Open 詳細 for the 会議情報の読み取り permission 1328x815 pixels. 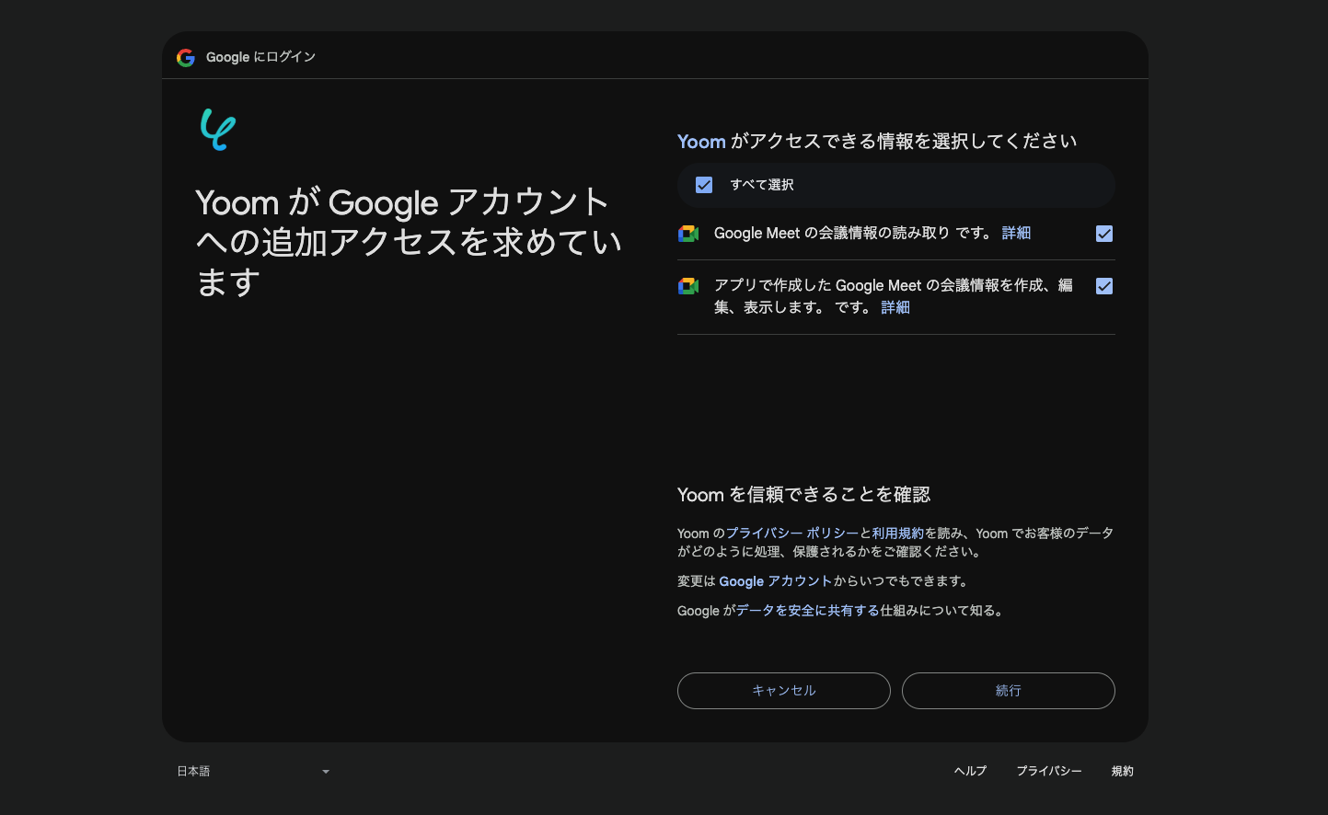[x=1016, y=234]
